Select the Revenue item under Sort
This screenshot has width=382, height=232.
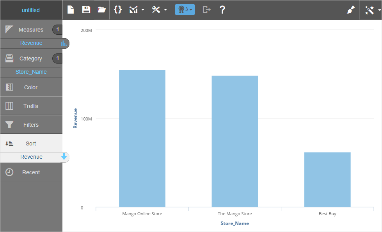[31, 157]
